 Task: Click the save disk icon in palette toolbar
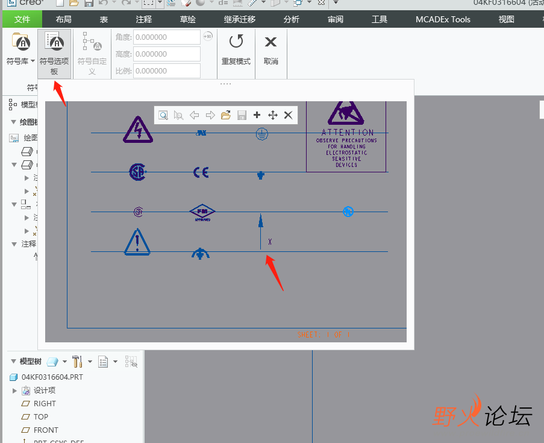[242, 115]
